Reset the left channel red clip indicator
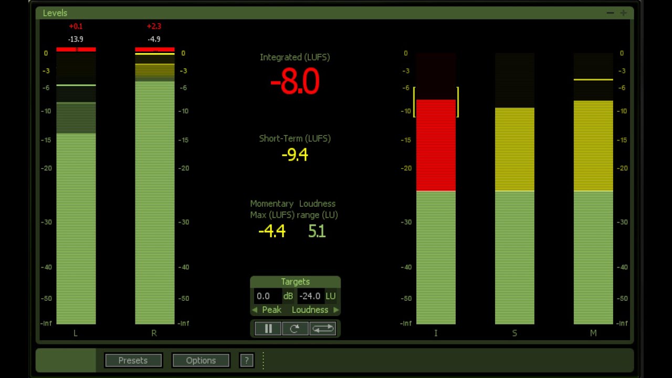 tap(76, 49)
